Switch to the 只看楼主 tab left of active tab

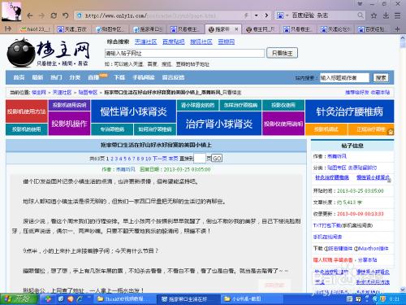click(x=185, y=29)
